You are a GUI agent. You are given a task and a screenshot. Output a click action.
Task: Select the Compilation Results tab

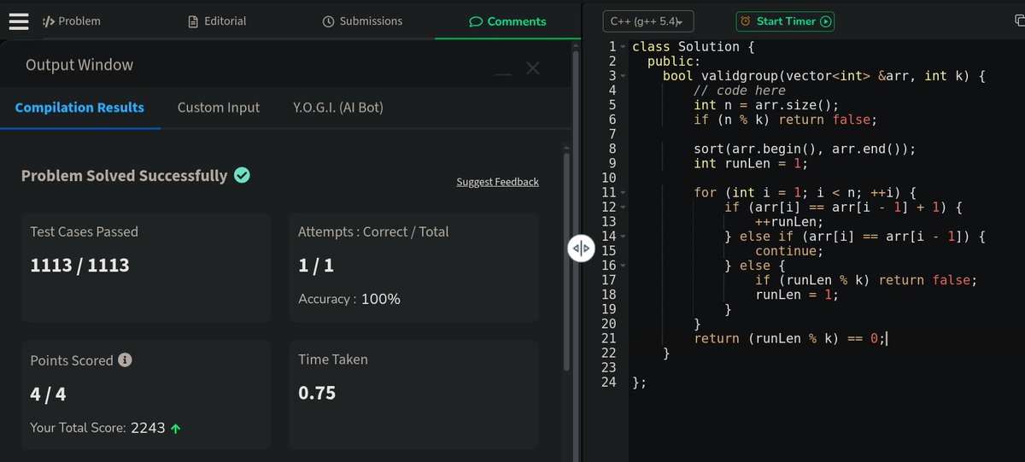click(x=79, y=108)
